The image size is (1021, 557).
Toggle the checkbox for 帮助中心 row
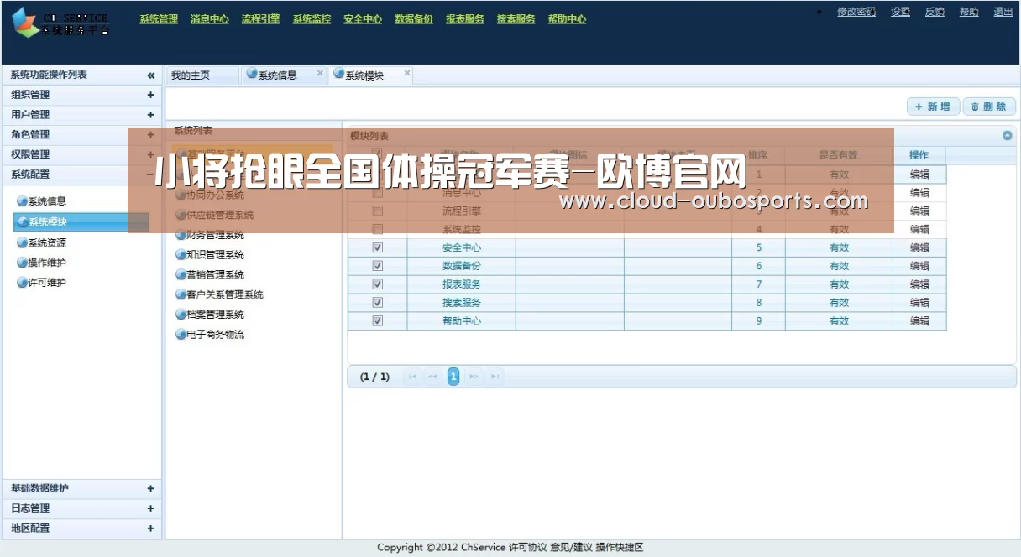377,321
